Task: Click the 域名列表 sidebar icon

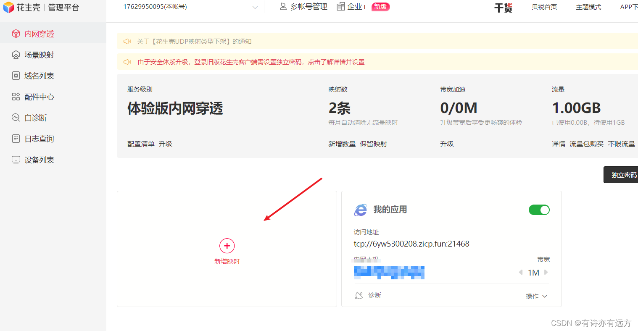Action: pyautogui.click(x=16, y=76)
